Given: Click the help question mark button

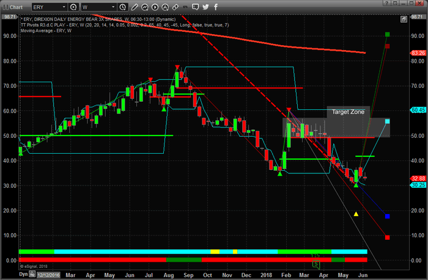Looking at the screenshot, I should pos(386,3).
